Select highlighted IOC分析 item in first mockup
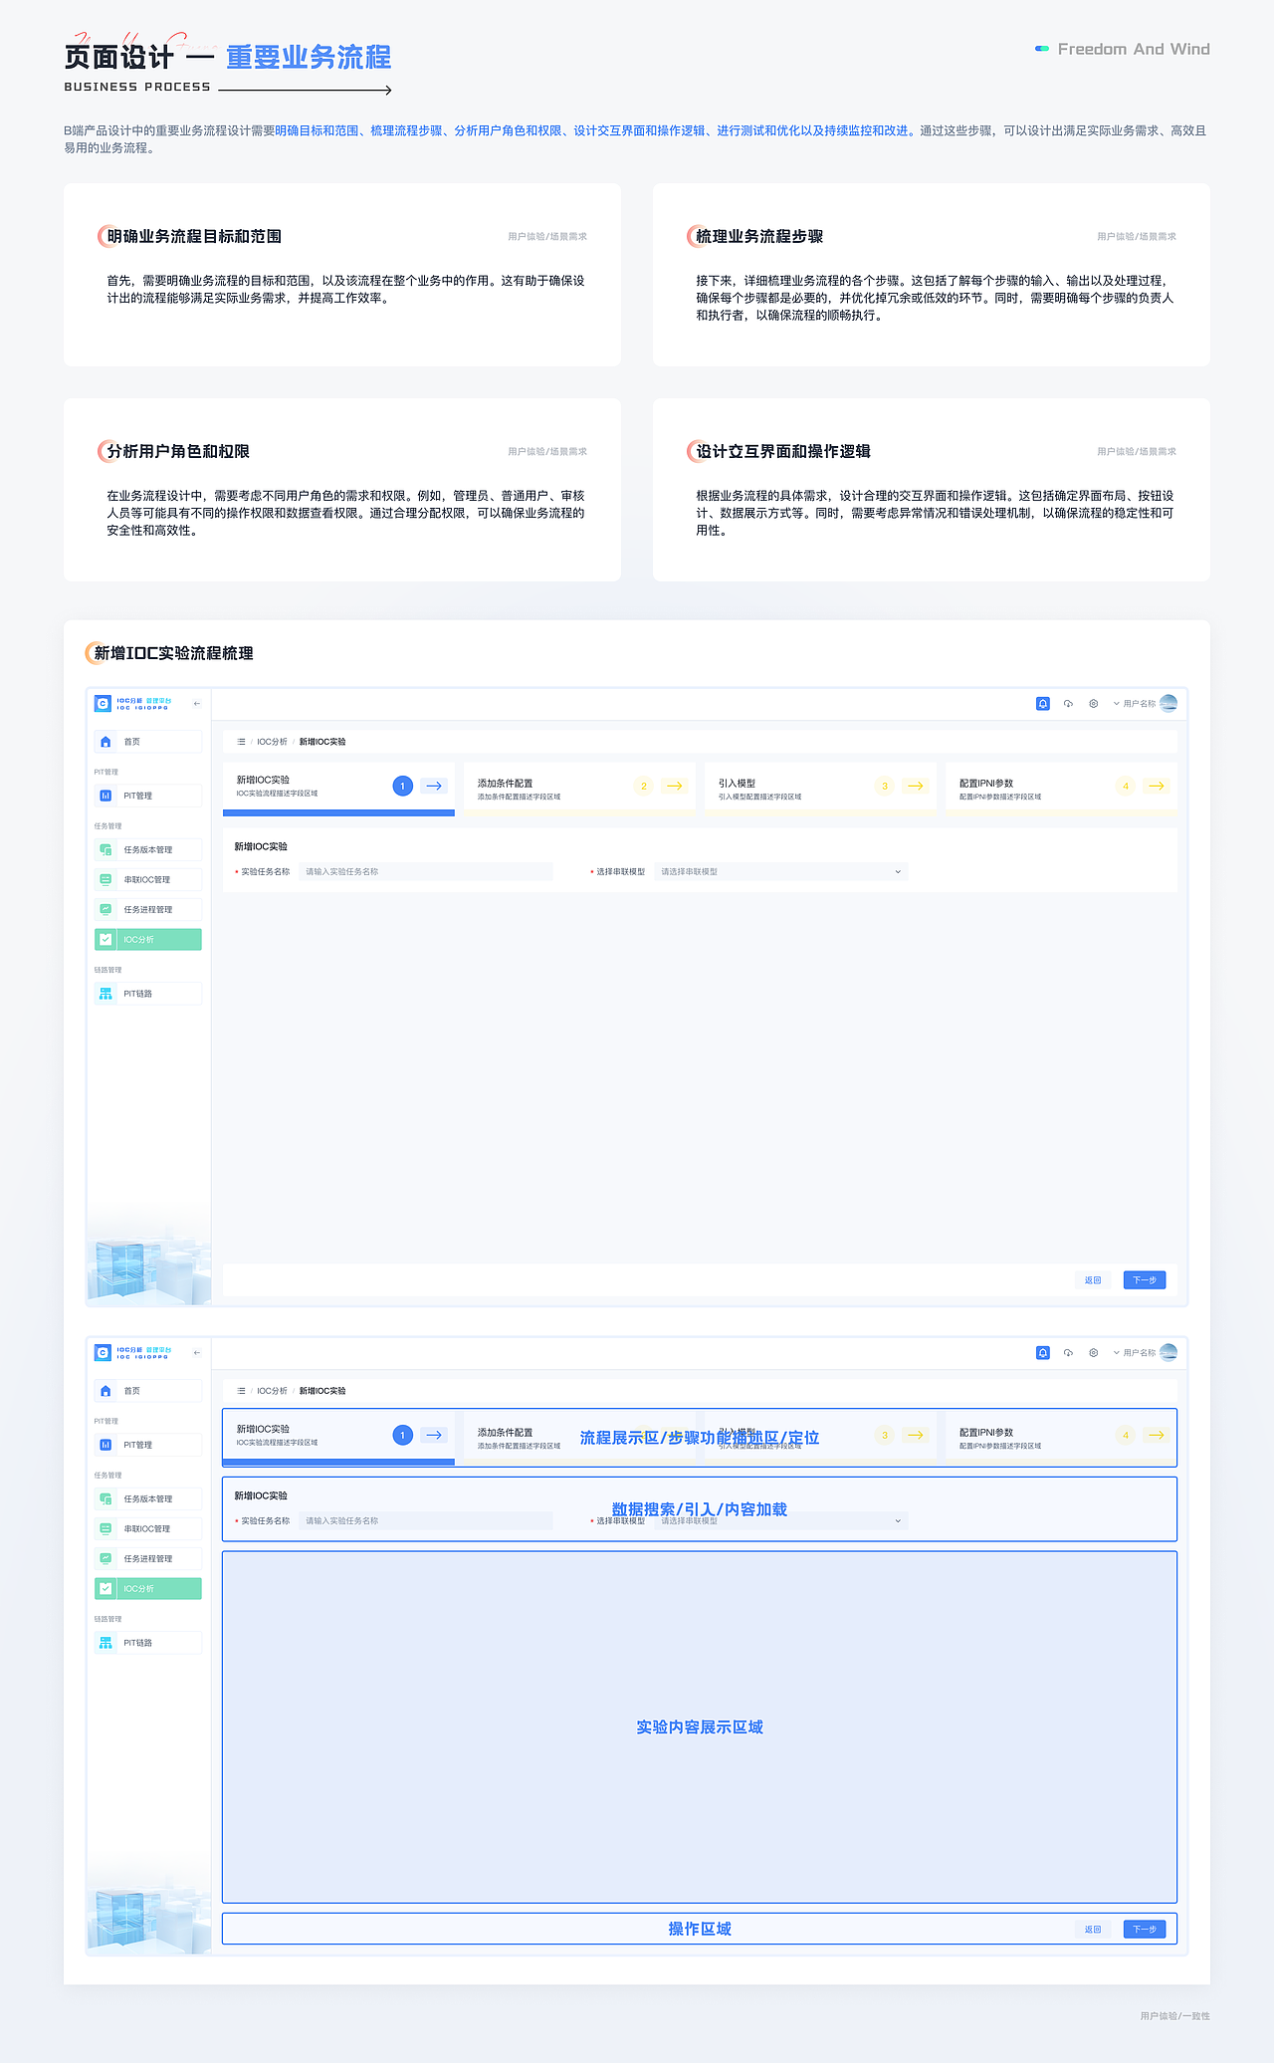1274x2063 pixels. pos(148,939)
